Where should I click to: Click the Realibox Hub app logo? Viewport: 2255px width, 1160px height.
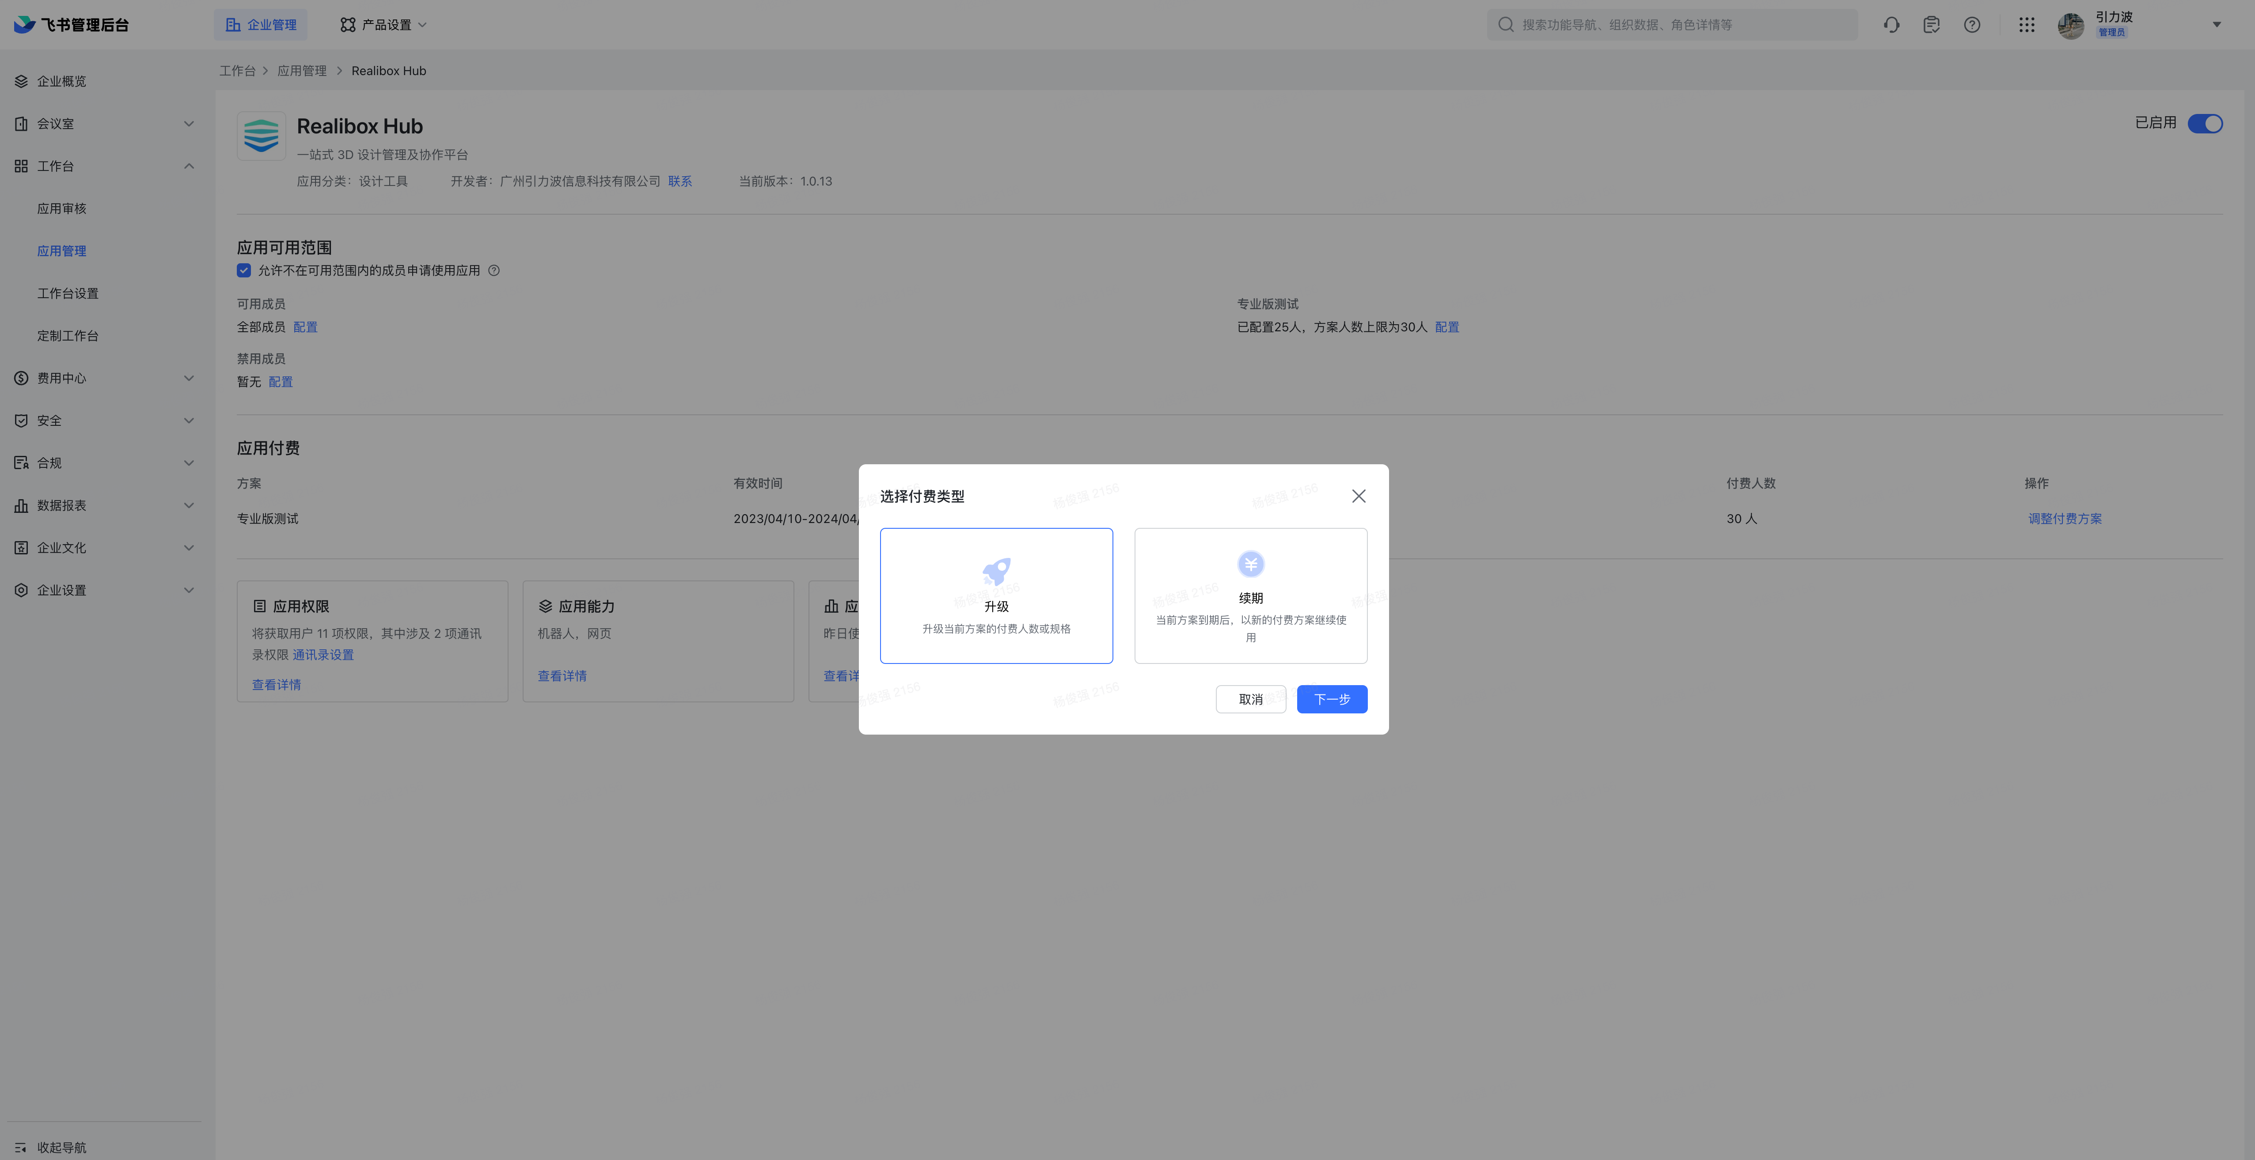point(261,136)
